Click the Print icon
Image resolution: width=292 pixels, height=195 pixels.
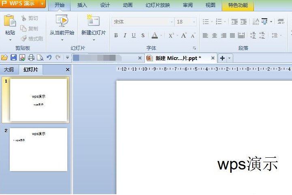(x=31, y=58)
